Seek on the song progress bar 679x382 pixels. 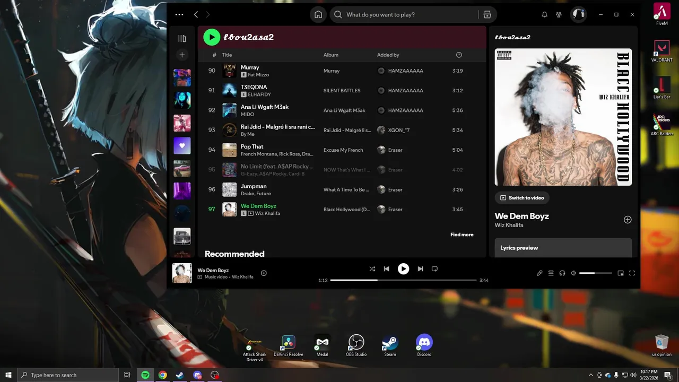(x=404, y=280)
